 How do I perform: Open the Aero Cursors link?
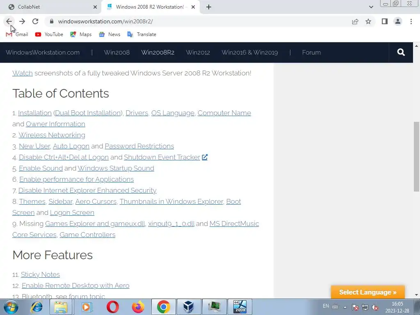(96, 201)
